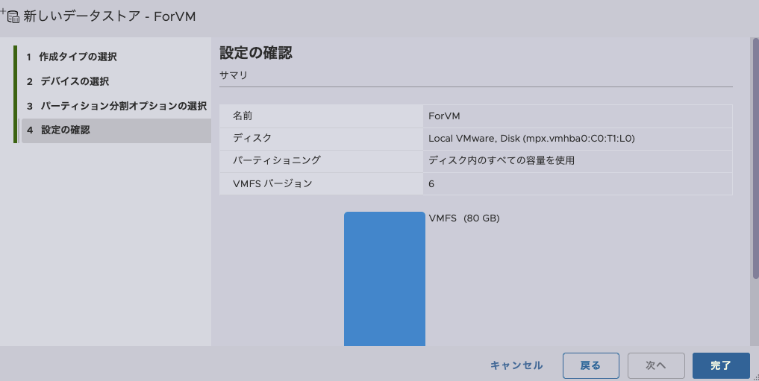Viewport: 759px width, 381px height.
Task: Click the VMFS バージョン value 6
Action: click(x=431, y=184)
